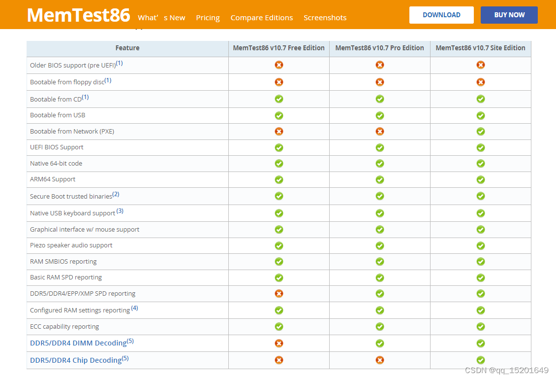The image size is (556, 379).
Task: Open the DDR5/DDR4 DIMM Decoding link
Action: 78,343
